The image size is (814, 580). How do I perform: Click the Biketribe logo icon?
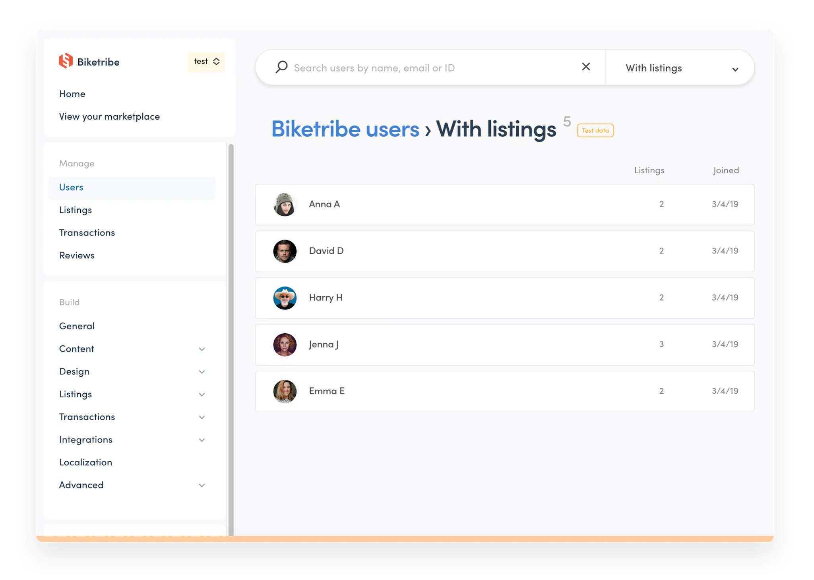[66, 61]
